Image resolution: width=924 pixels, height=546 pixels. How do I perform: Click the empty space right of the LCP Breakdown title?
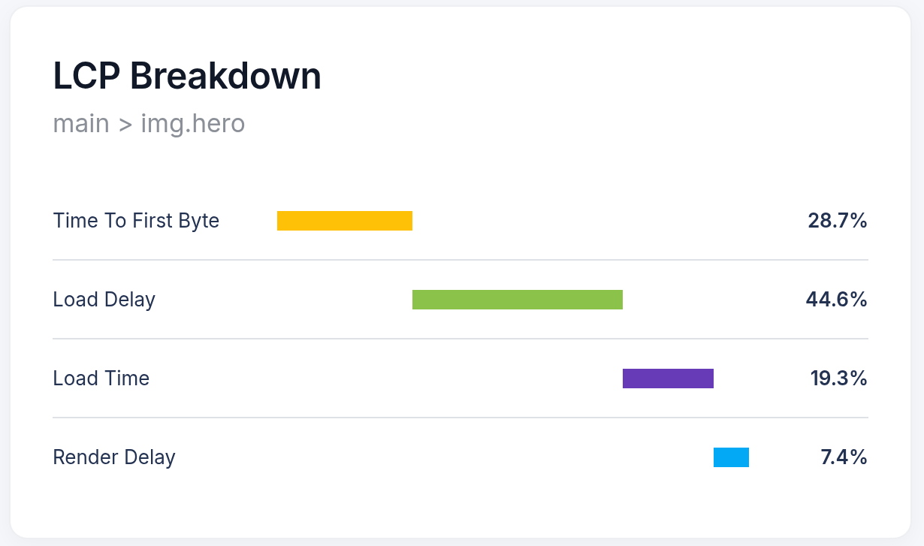tap(601, 76)
